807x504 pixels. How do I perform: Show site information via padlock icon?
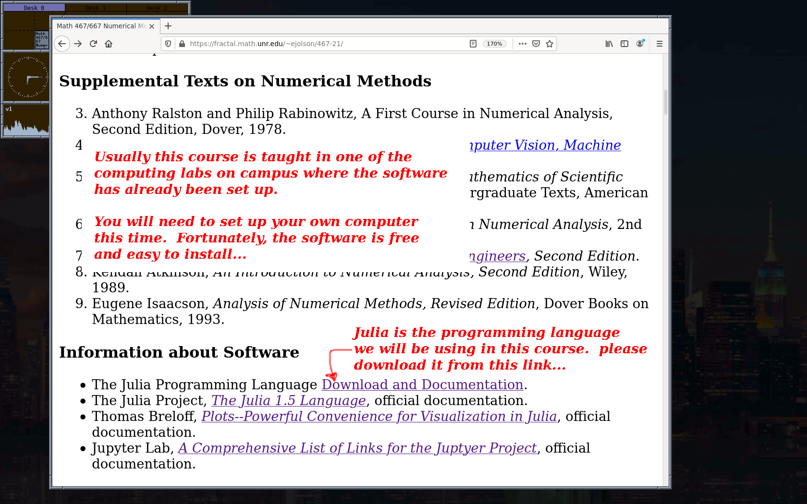point(182,44)
